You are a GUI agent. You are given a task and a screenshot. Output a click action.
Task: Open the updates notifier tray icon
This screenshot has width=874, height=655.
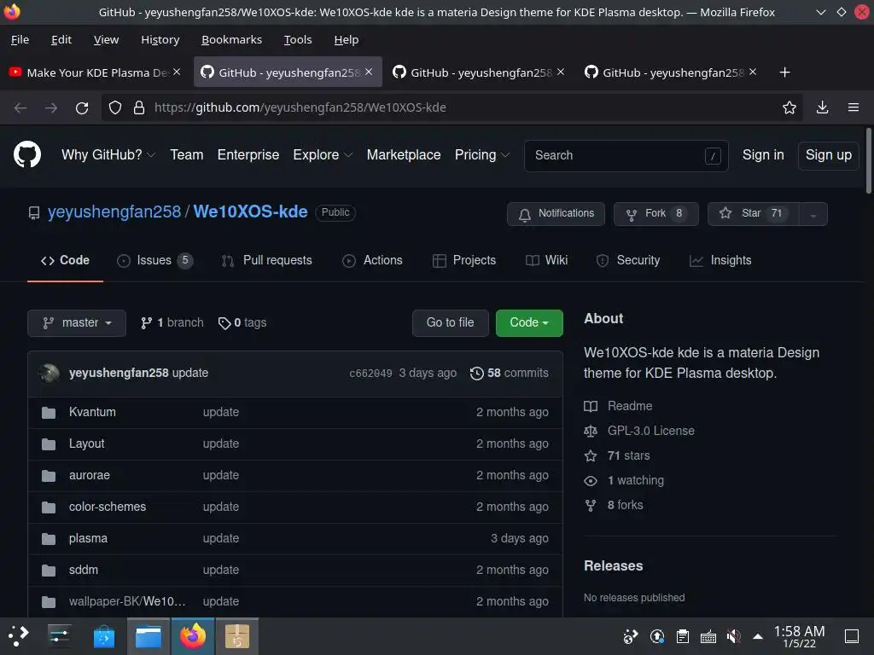pos(657,636)
